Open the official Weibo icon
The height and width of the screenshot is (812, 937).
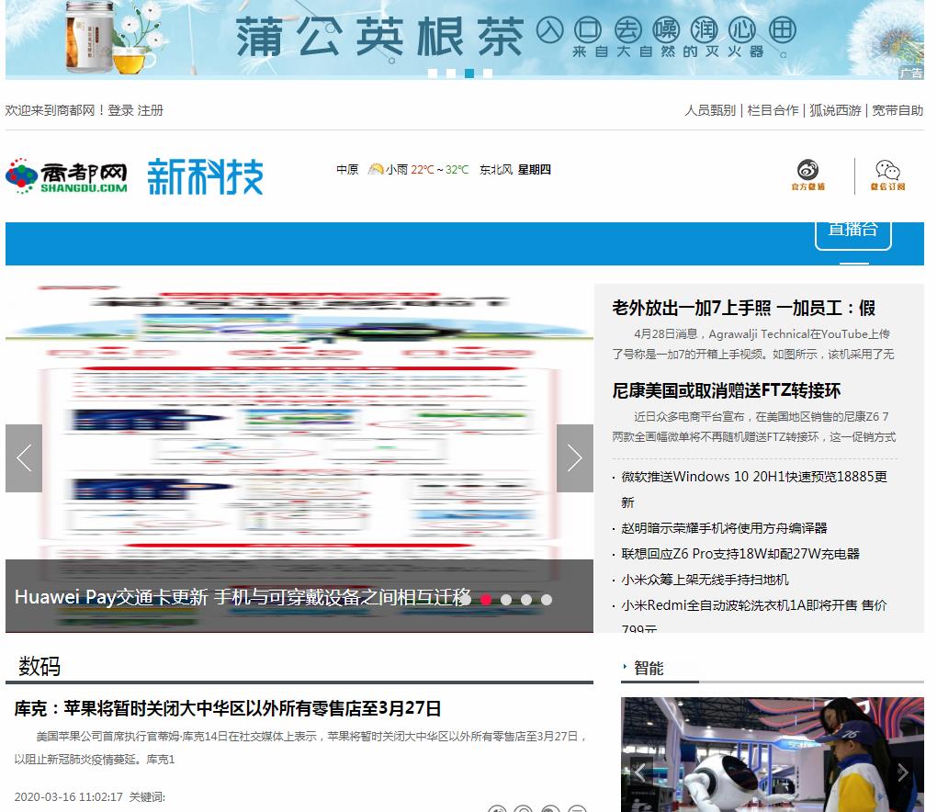click(x=807, y=175)
